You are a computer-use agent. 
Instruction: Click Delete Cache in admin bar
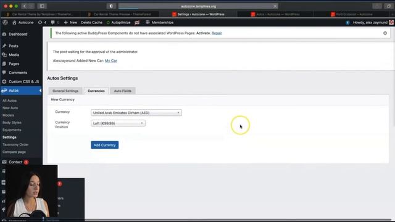click(91, 22)
